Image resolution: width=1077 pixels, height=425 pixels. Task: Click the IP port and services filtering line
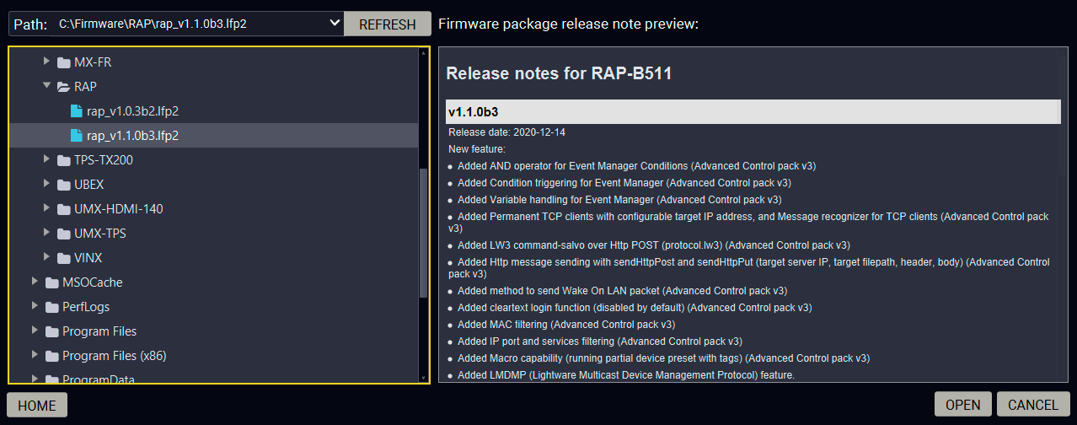click(x=599, y=342)
